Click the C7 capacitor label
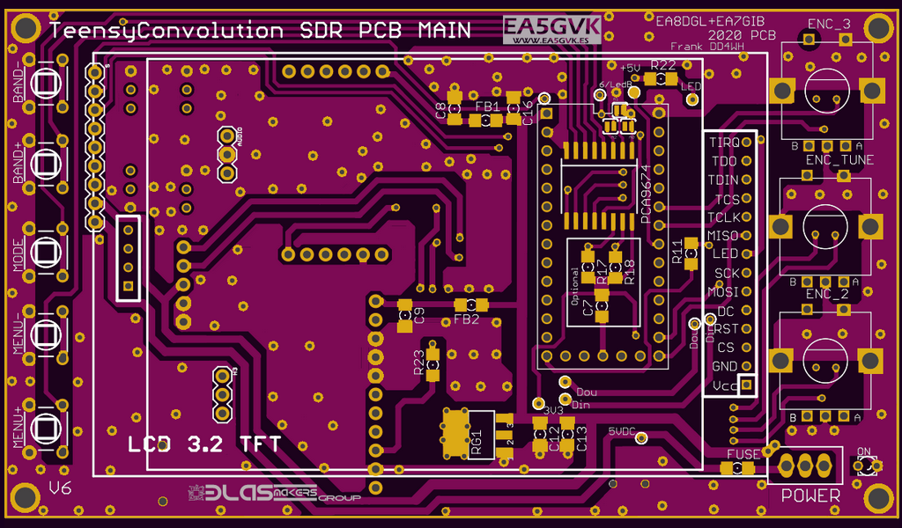Viewport: 902px width, 528px height. (x=588, y=308)
